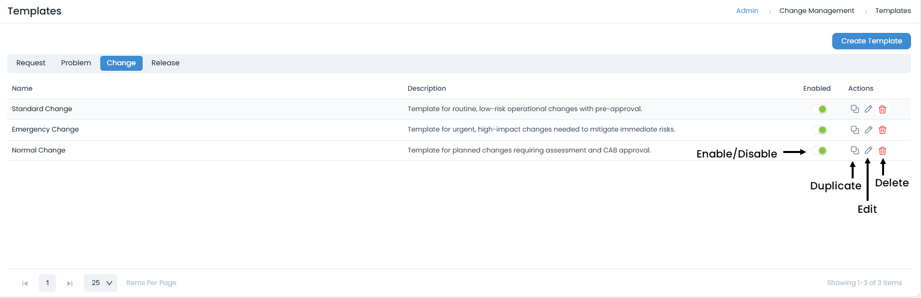The height and width of the screenshot is (298, 921).
Task: Duplicate the Standard Change template
Action: 855,109
